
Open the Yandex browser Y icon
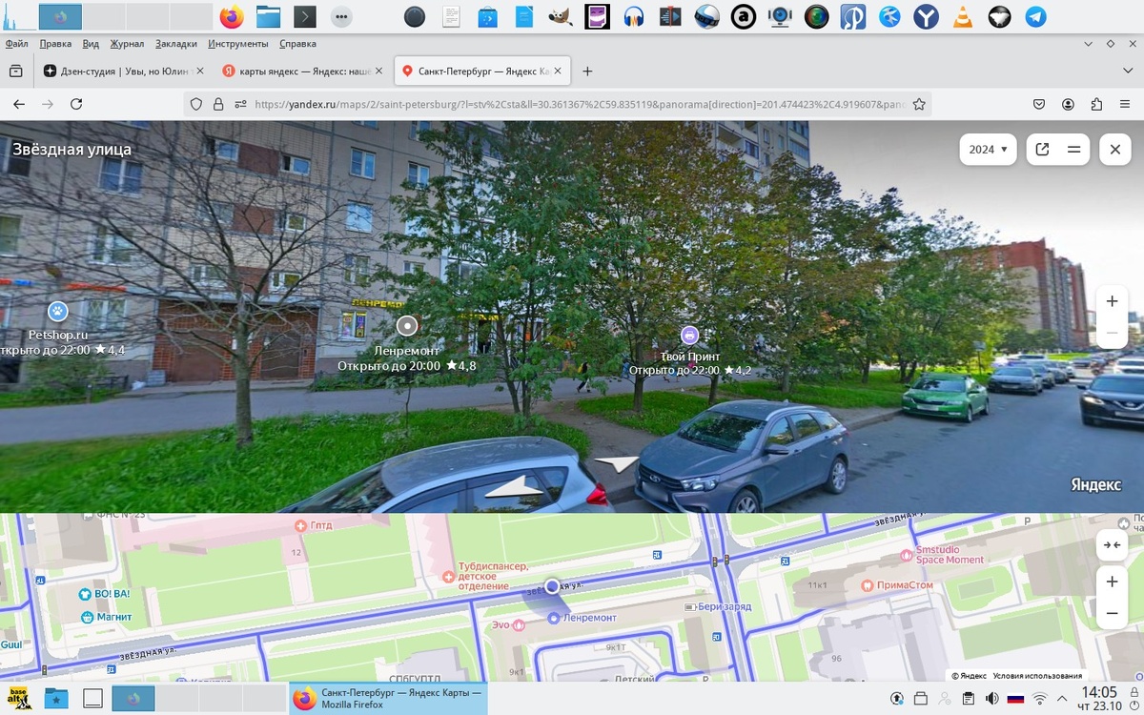926,16
